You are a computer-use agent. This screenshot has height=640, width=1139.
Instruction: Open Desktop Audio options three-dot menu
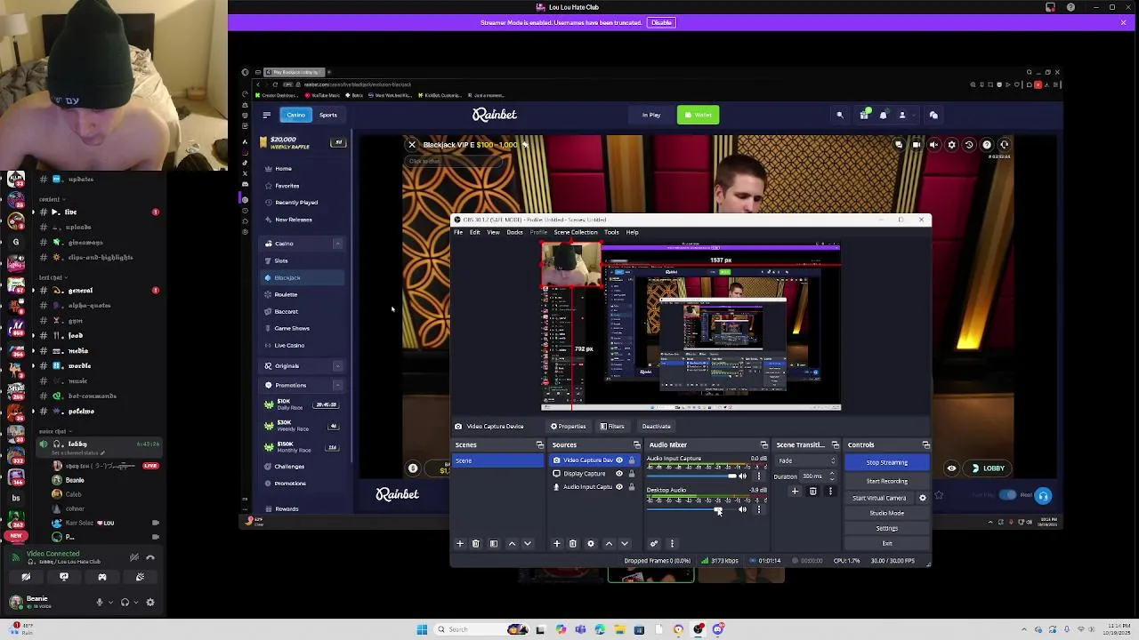tap(759, 509)
